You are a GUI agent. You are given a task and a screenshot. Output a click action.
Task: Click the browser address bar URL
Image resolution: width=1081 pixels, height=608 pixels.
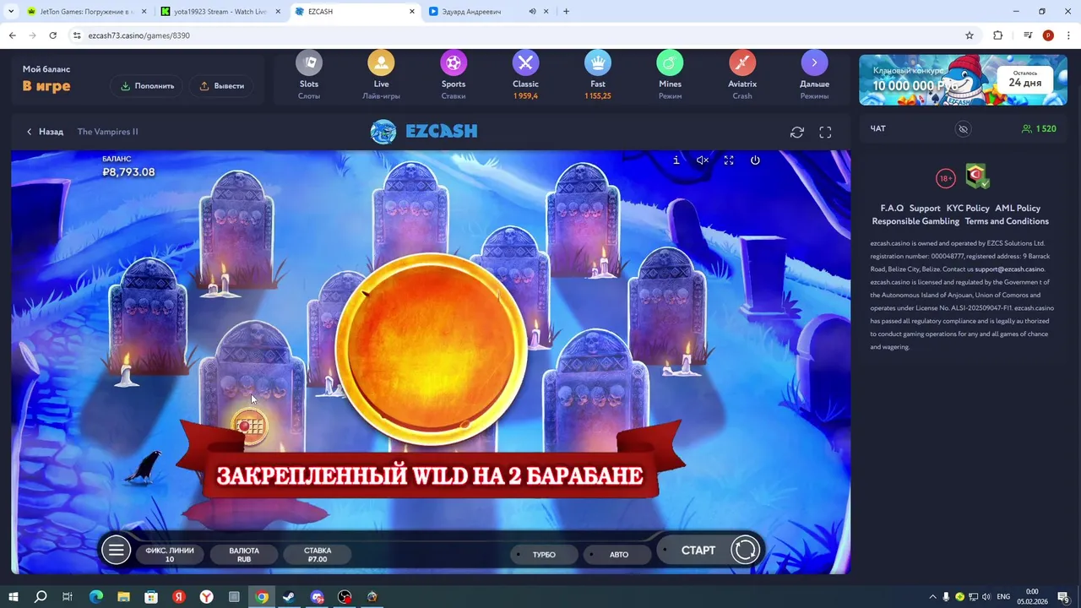[139, 35]
